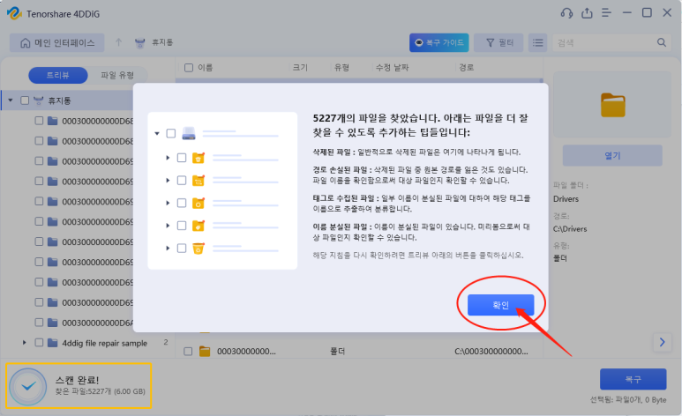Screen dimensions: 682x416
Task: Click the scan complete checkmark circle icon
Action: pyautogui.click(x=28, y=386)
